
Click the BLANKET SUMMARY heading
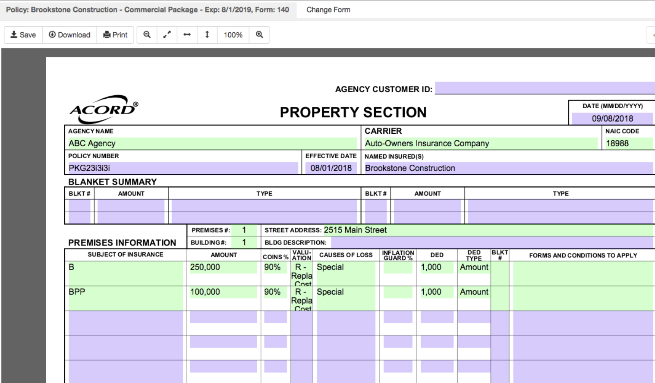113,182
